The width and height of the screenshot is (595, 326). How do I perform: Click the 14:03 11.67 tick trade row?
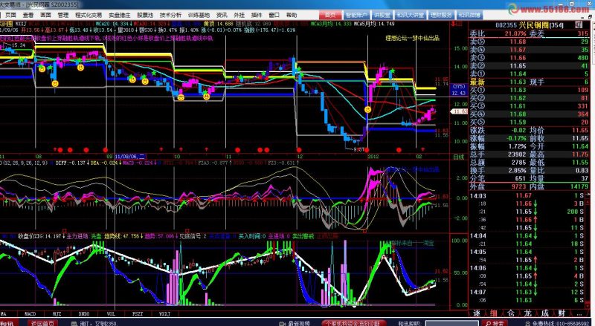(x=530, y=195)
